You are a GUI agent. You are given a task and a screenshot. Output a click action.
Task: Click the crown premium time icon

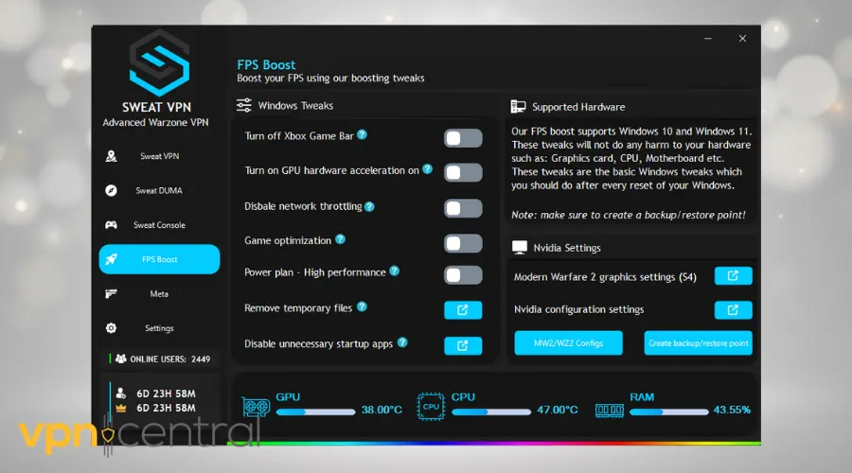tap(120, 408)
